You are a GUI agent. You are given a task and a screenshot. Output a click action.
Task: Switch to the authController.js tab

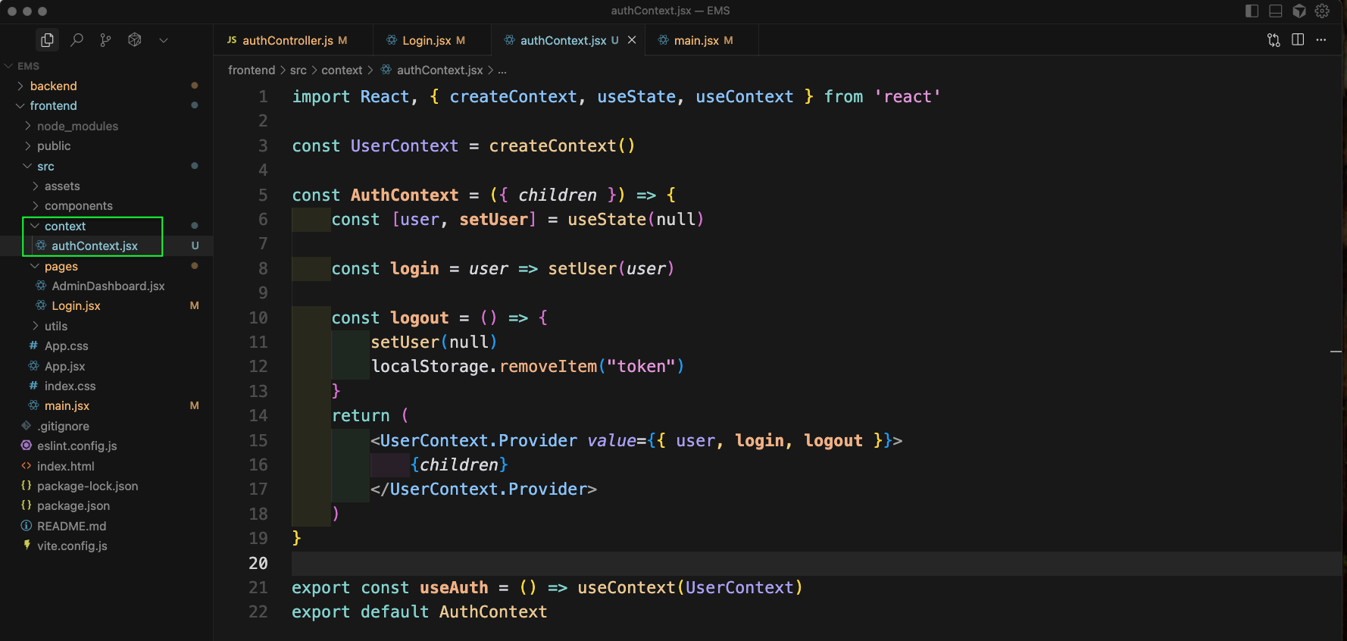coord(292,40)
